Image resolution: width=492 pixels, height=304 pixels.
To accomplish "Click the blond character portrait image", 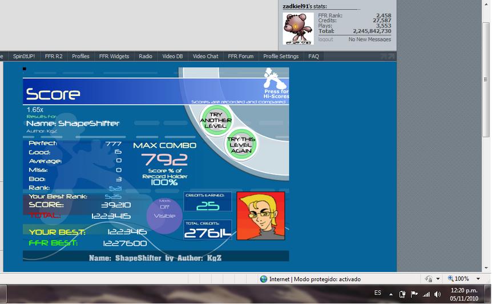I will click(261, 216).
